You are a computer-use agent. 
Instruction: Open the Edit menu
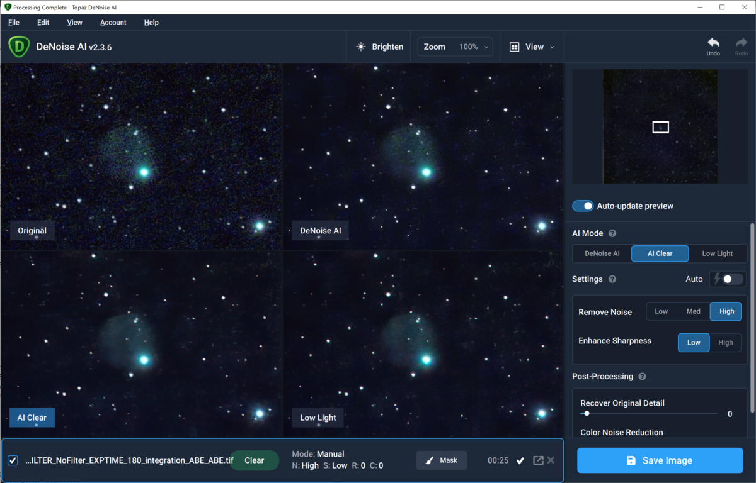[x=43, y=22]
